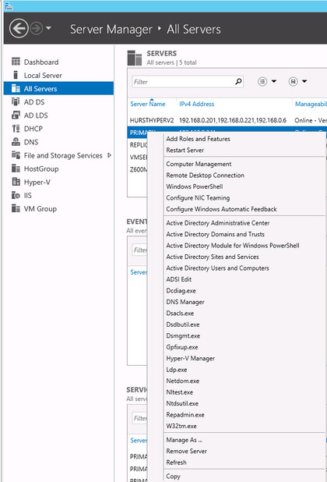327x482 pixels.
Task: Sort by the Server Name column header
Action: [x=148, y=105]
